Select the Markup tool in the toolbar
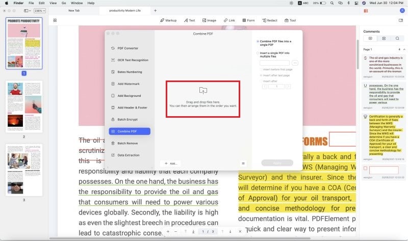 (x=168, y=20)
